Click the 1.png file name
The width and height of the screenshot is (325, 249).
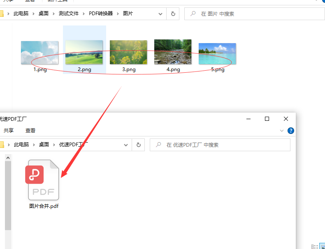(x=40, y=69)
